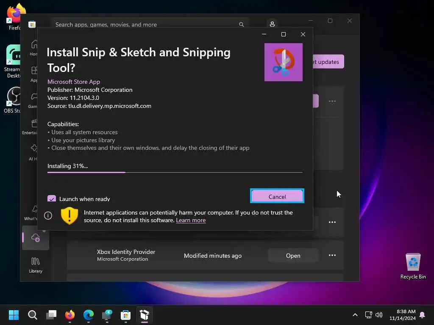Focus the Store search box

click(150, 25)
